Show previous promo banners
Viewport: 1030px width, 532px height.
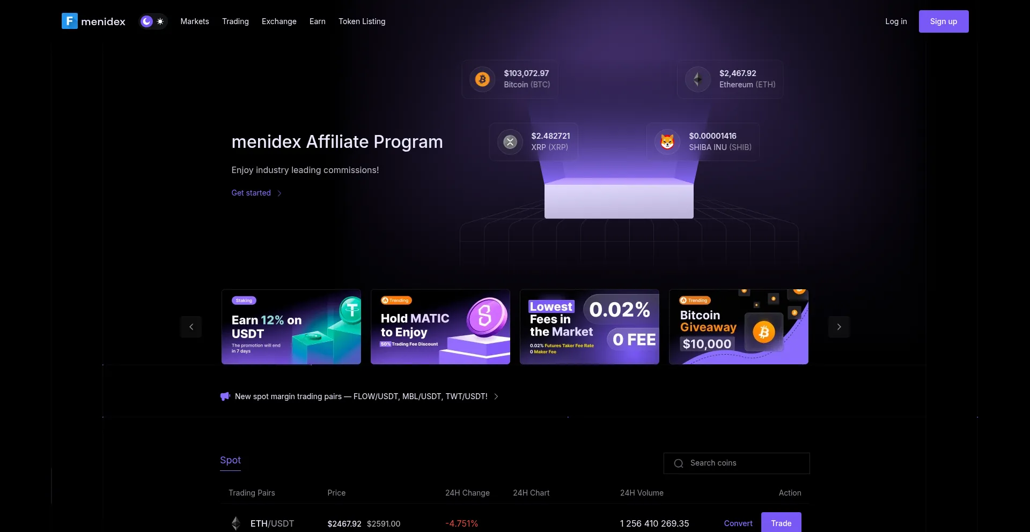pos(191,327)
